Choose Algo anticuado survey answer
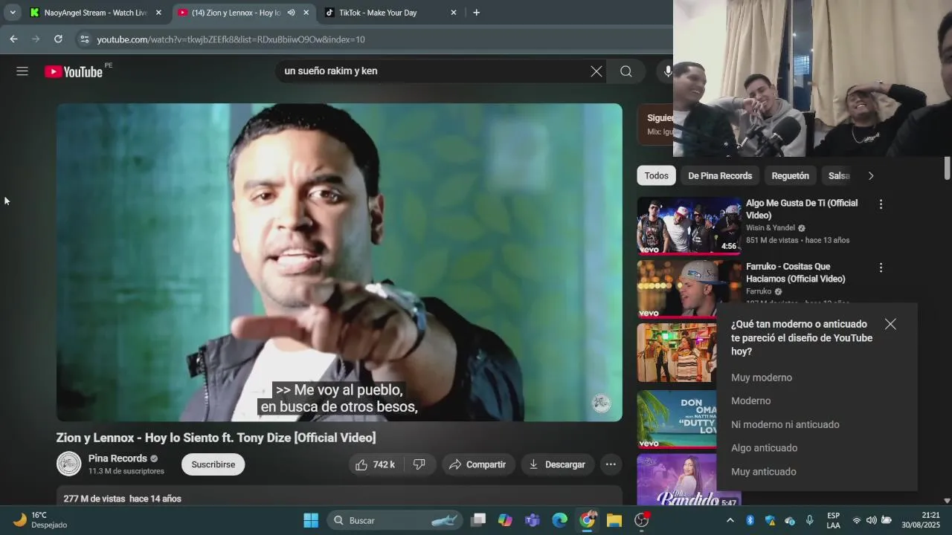This screenshot has width=952, height=535. [x=764, y=448]
